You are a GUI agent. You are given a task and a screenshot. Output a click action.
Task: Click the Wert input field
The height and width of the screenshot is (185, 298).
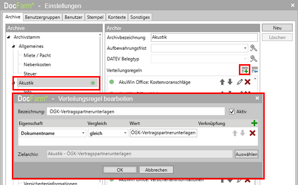tap(163, 133)
